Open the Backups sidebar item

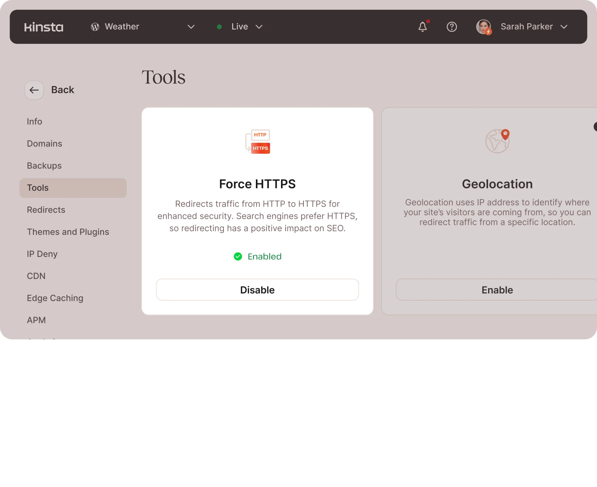point(44,166)
